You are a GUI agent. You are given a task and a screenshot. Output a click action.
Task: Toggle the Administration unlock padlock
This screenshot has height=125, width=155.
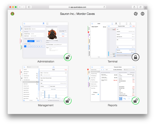68,57
